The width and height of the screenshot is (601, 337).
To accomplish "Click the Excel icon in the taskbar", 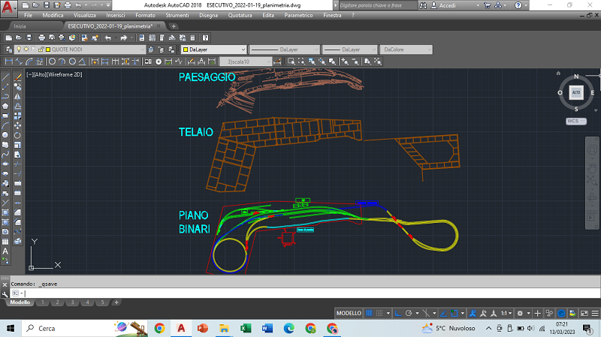I will tap(245, 328).
